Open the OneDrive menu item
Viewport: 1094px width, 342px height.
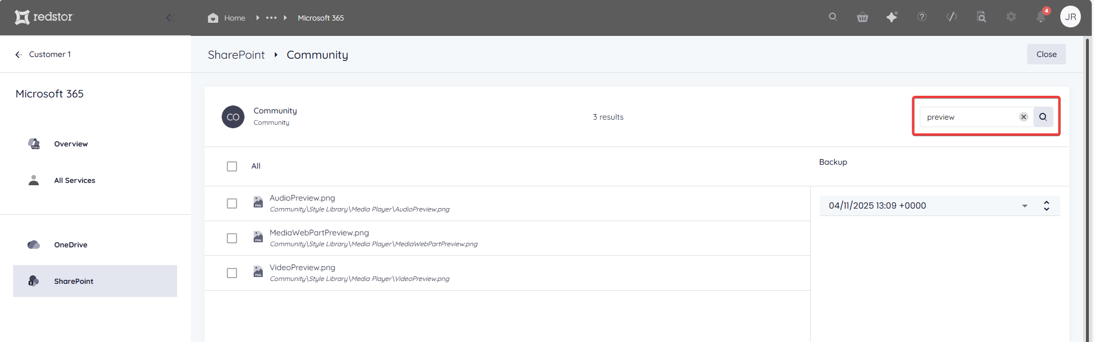(95, 245)
